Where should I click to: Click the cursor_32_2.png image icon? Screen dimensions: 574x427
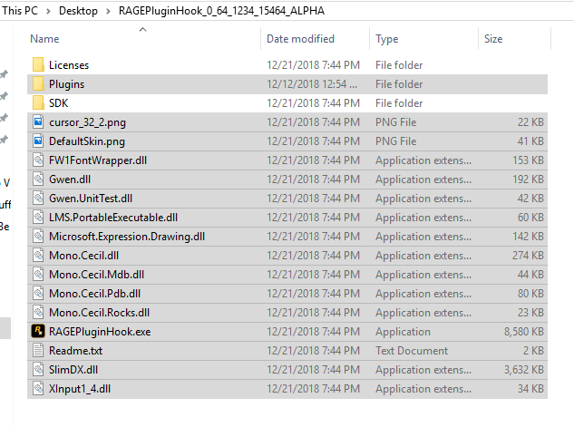[x=38, y=121]
